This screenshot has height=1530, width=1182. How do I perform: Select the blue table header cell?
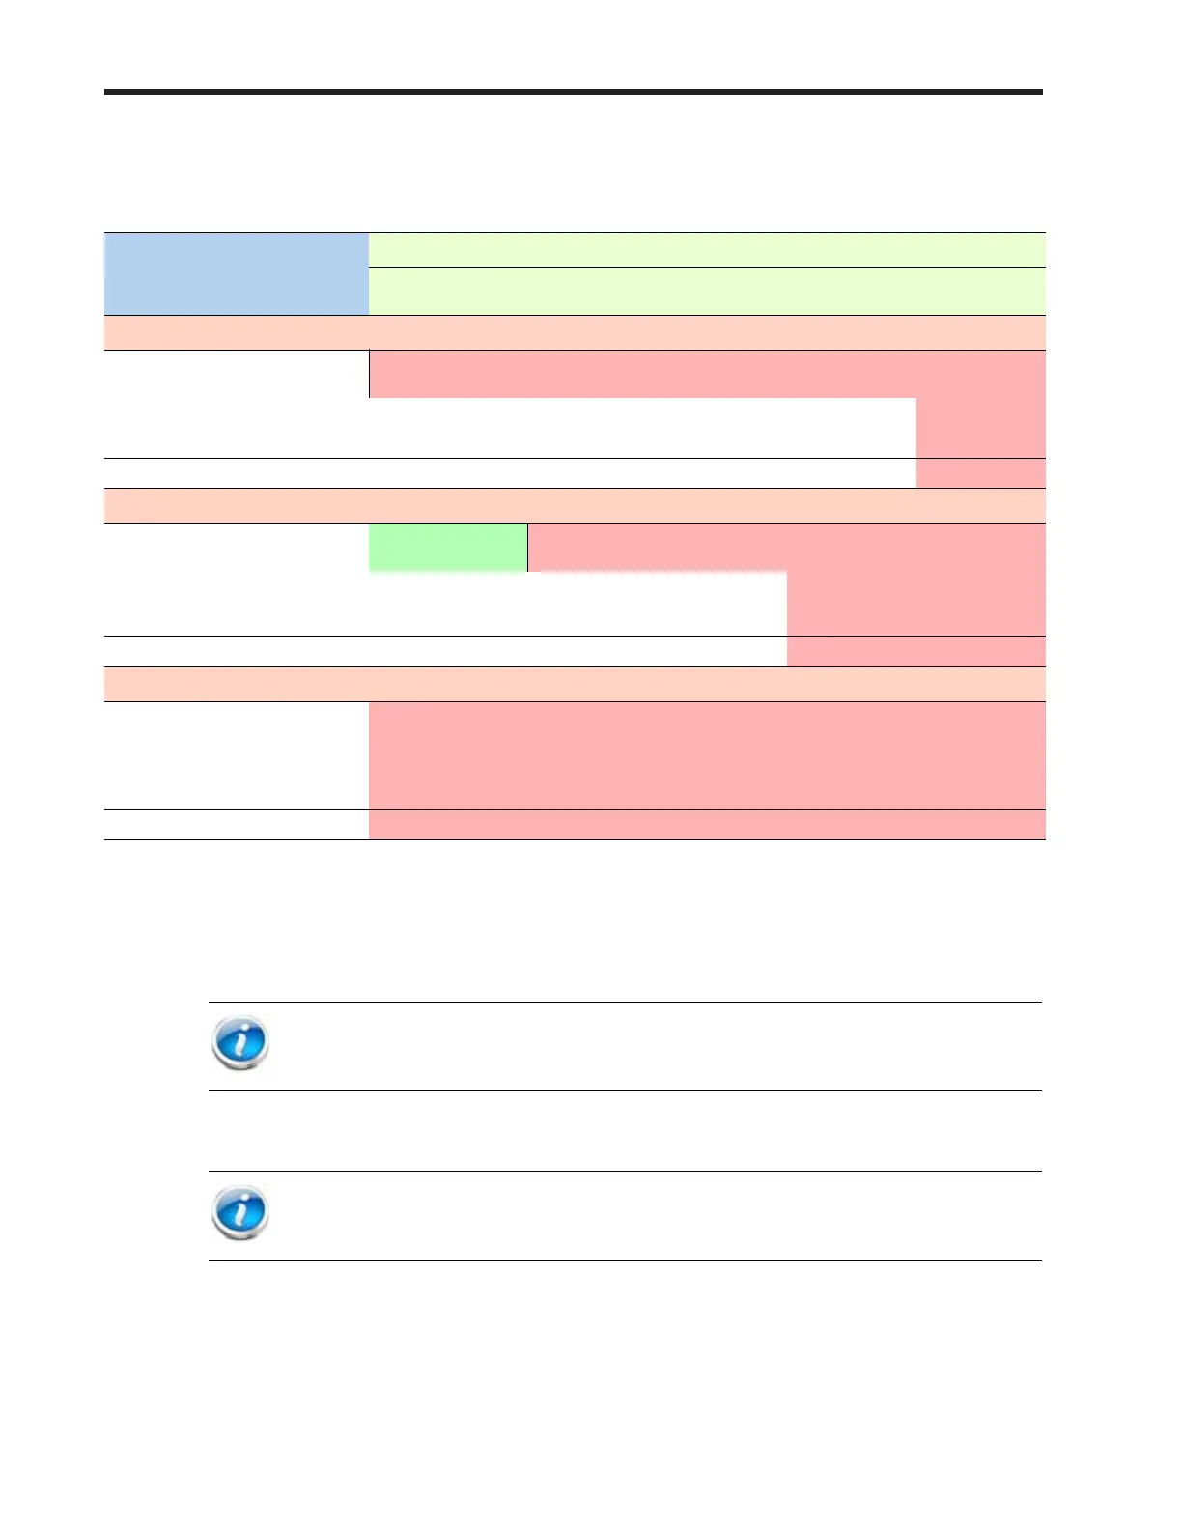point(237,273)
